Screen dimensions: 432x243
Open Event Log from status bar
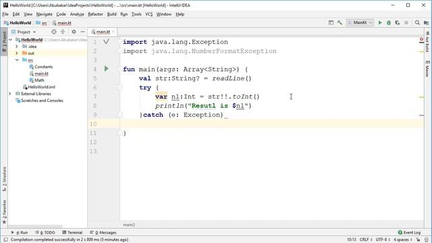[409, 232]
